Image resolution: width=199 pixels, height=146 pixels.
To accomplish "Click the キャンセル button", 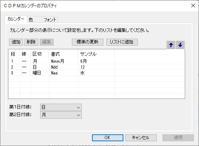I will pyautogui.click(x=141, y=138).
